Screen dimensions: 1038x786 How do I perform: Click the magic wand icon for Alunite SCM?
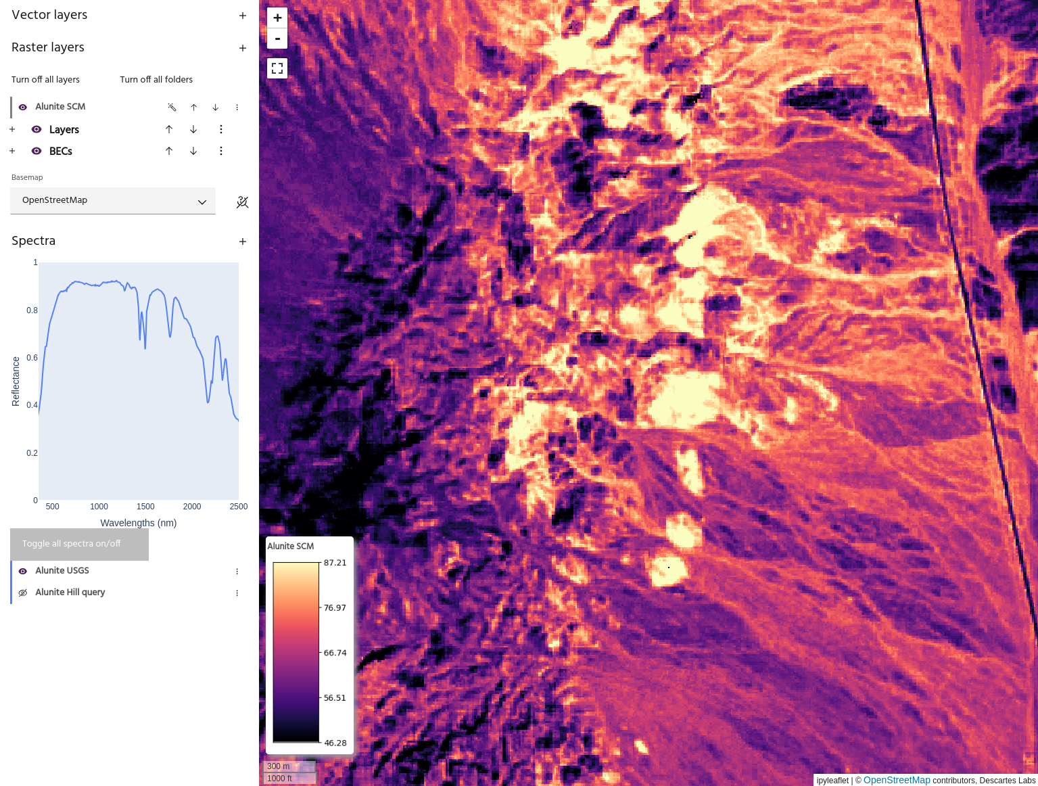[x=172, y=107]
